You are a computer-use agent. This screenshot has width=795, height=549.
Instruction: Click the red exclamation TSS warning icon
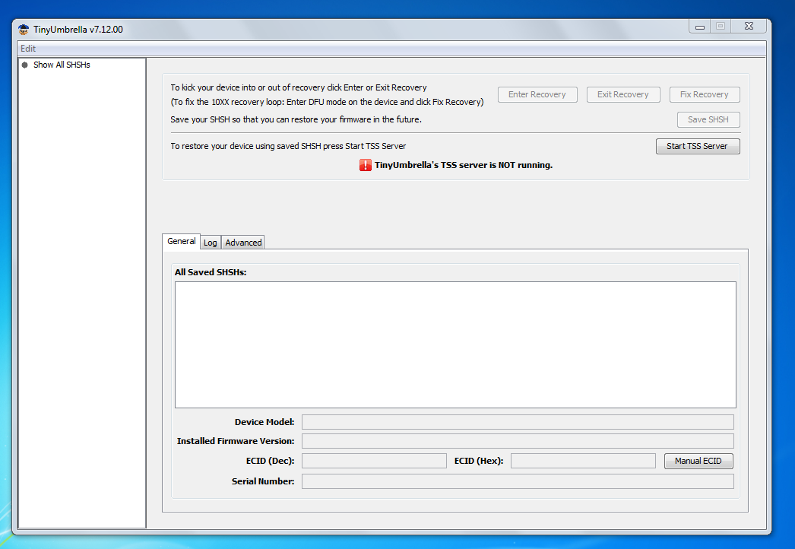coord(365,165)
